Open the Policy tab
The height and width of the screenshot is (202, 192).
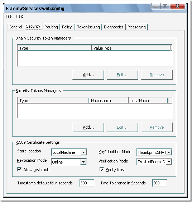click(67, 27)
